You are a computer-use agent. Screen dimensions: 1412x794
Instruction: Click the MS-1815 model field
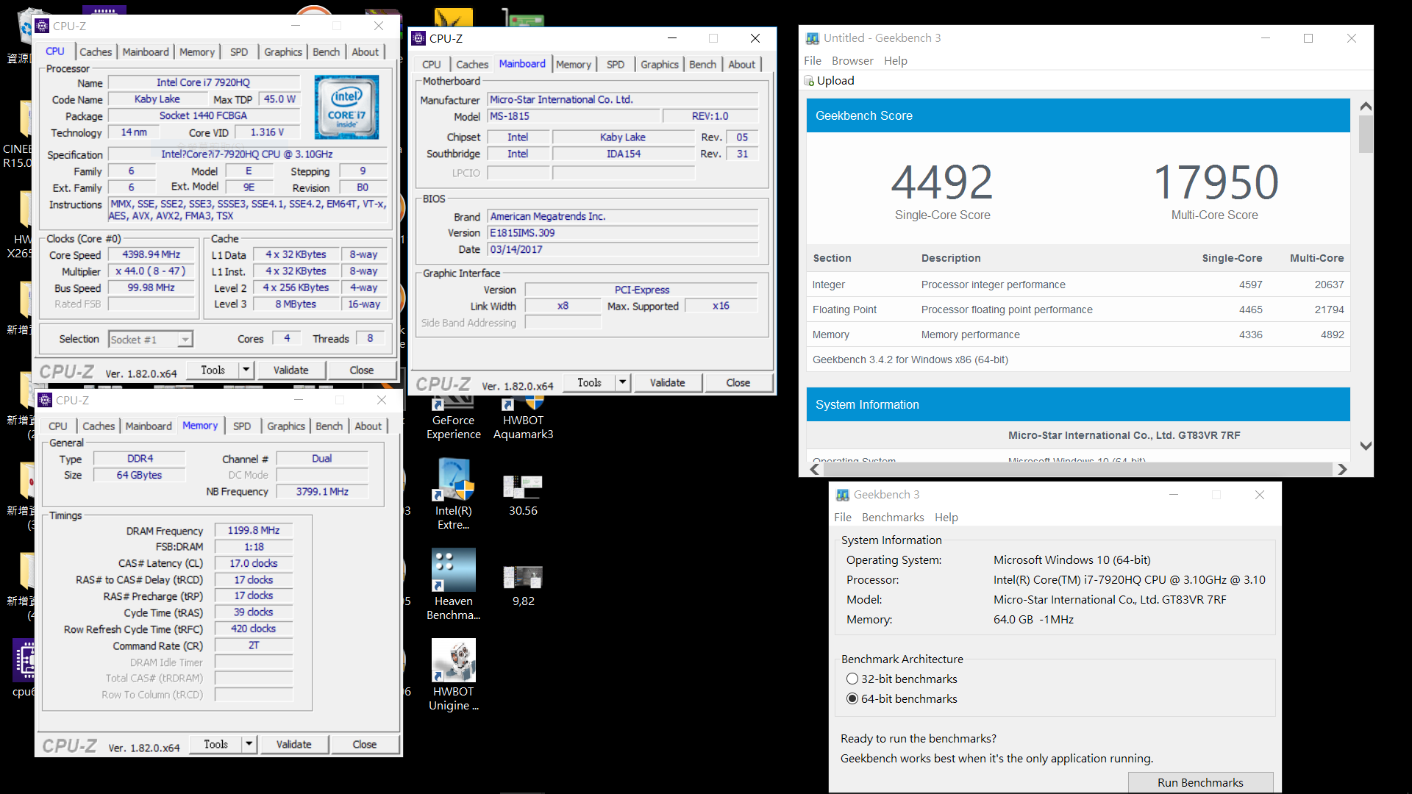click(x=574, y=116)
